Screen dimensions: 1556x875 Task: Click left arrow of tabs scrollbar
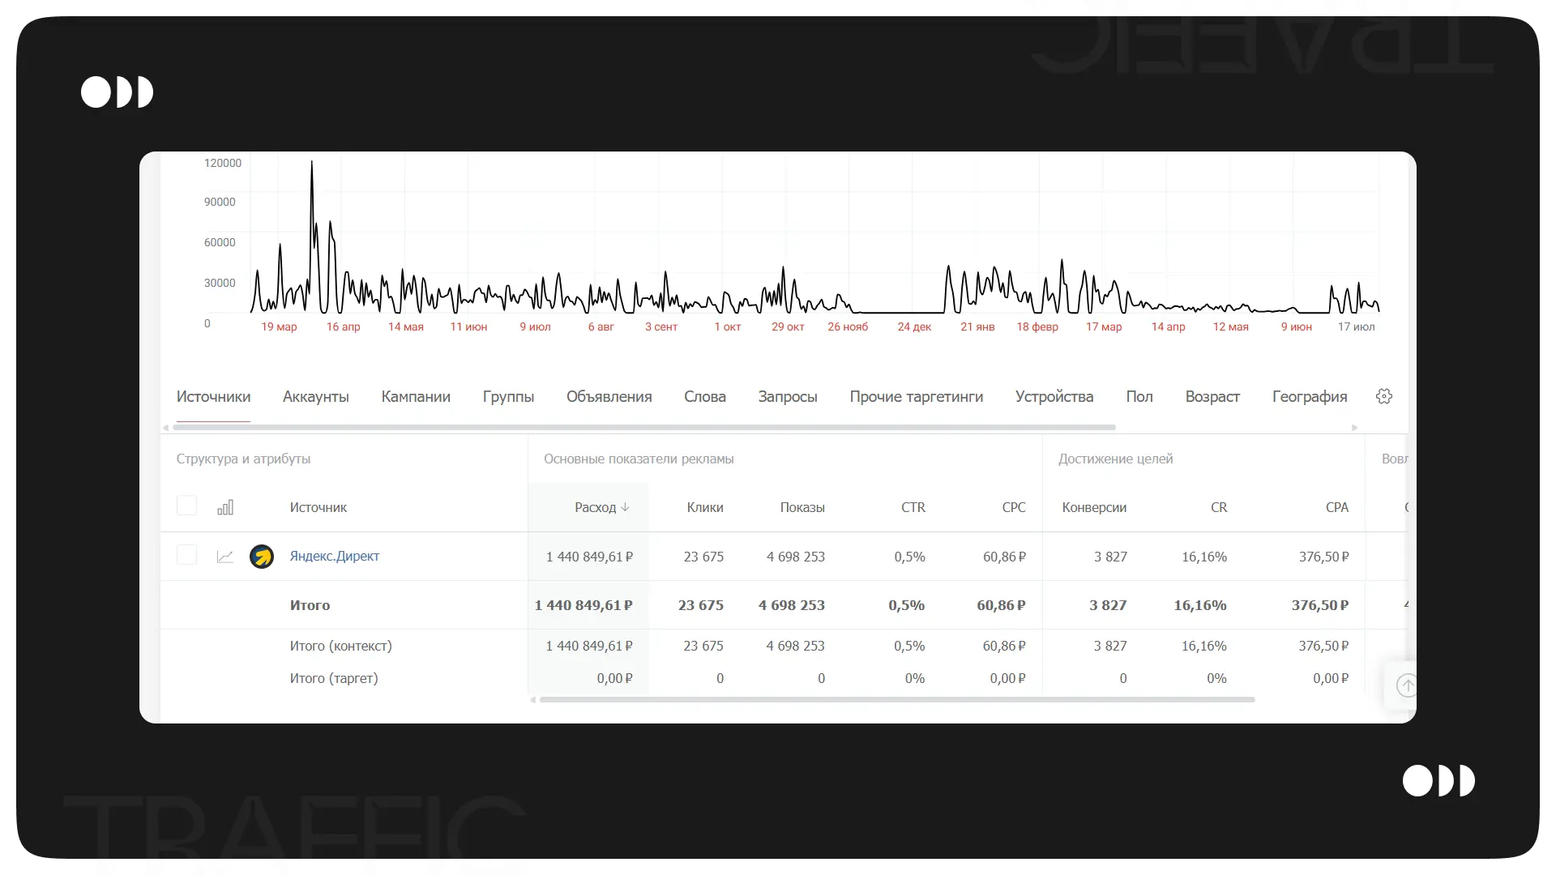point(166,428)
